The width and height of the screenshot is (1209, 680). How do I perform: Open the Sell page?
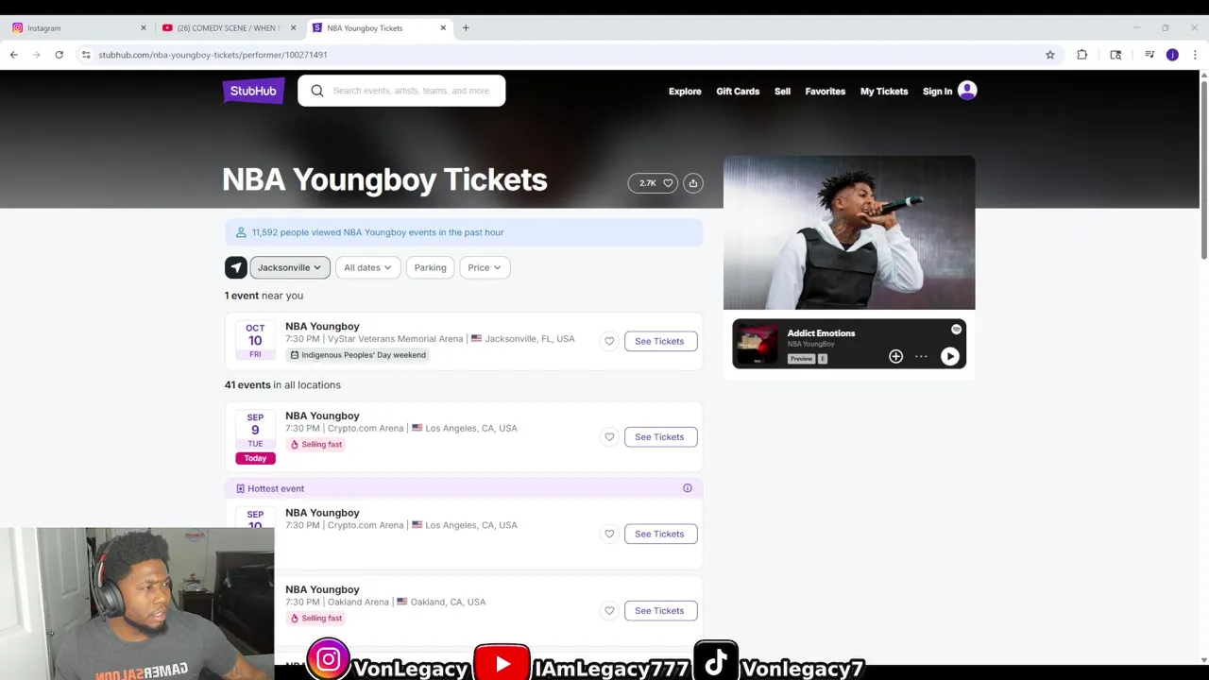point(782,92)
